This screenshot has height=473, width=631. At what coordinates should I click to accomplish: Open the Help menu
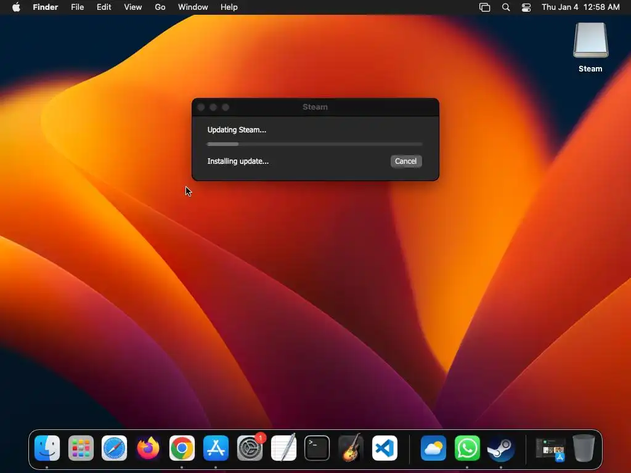[229, 7]
